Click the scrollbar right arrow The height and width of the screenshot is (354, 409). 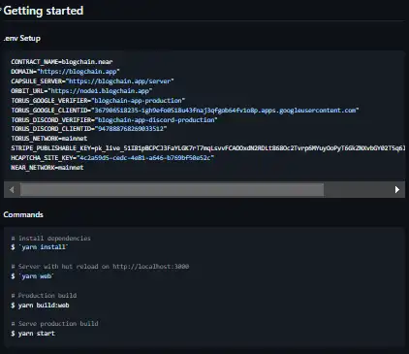(x=397, y=190)
